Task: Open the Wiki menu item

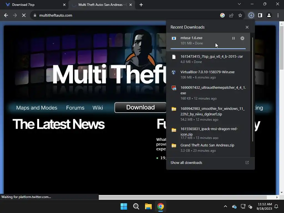Action: (98, 108)
